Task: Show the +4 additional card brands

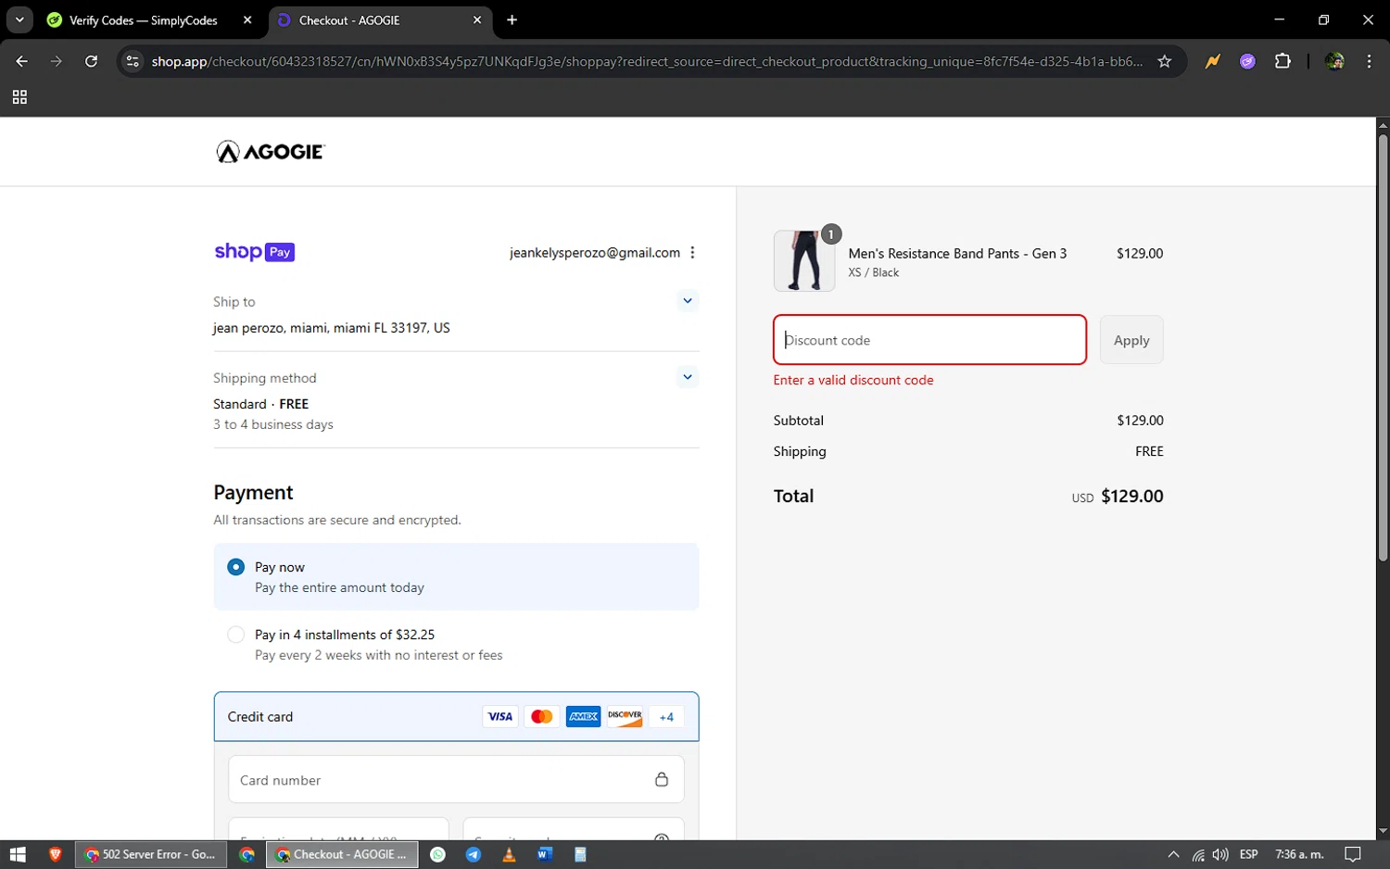Action: (666, 716)
